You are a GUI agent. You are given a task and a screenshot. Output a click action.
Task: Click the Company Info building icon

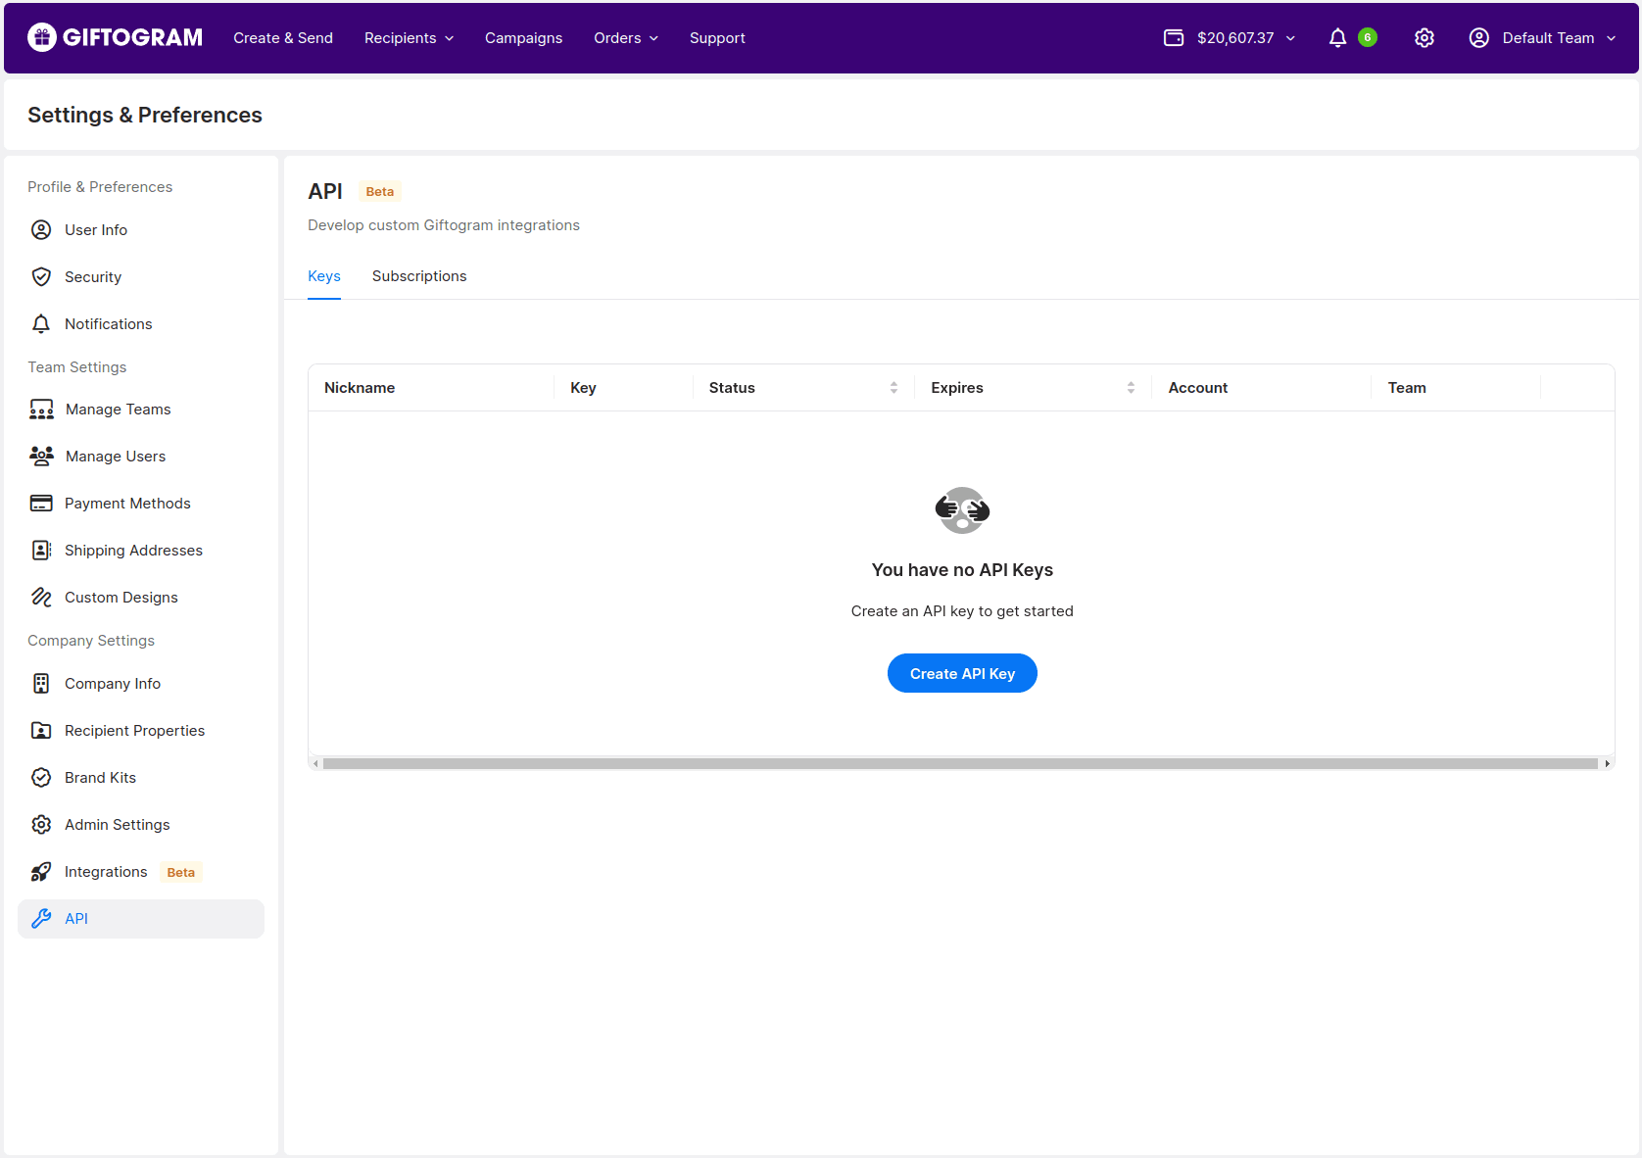[x=41, y=684]
